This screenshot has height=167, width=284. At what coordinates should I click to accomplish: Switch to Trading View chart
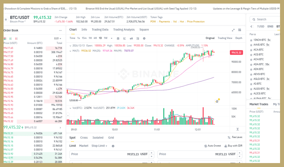(225, 38)
